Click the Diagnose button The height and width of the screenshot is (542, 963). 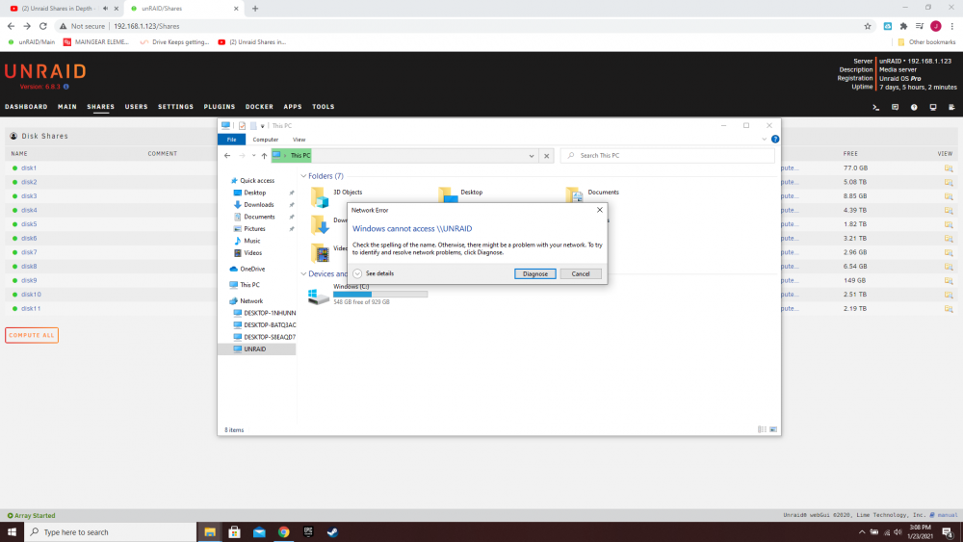tap(534, 273)
